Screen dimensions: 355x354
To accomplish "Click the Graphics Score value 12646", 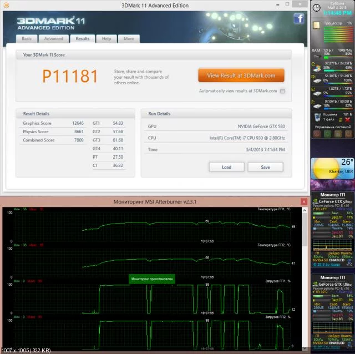I will click(78, 123).
